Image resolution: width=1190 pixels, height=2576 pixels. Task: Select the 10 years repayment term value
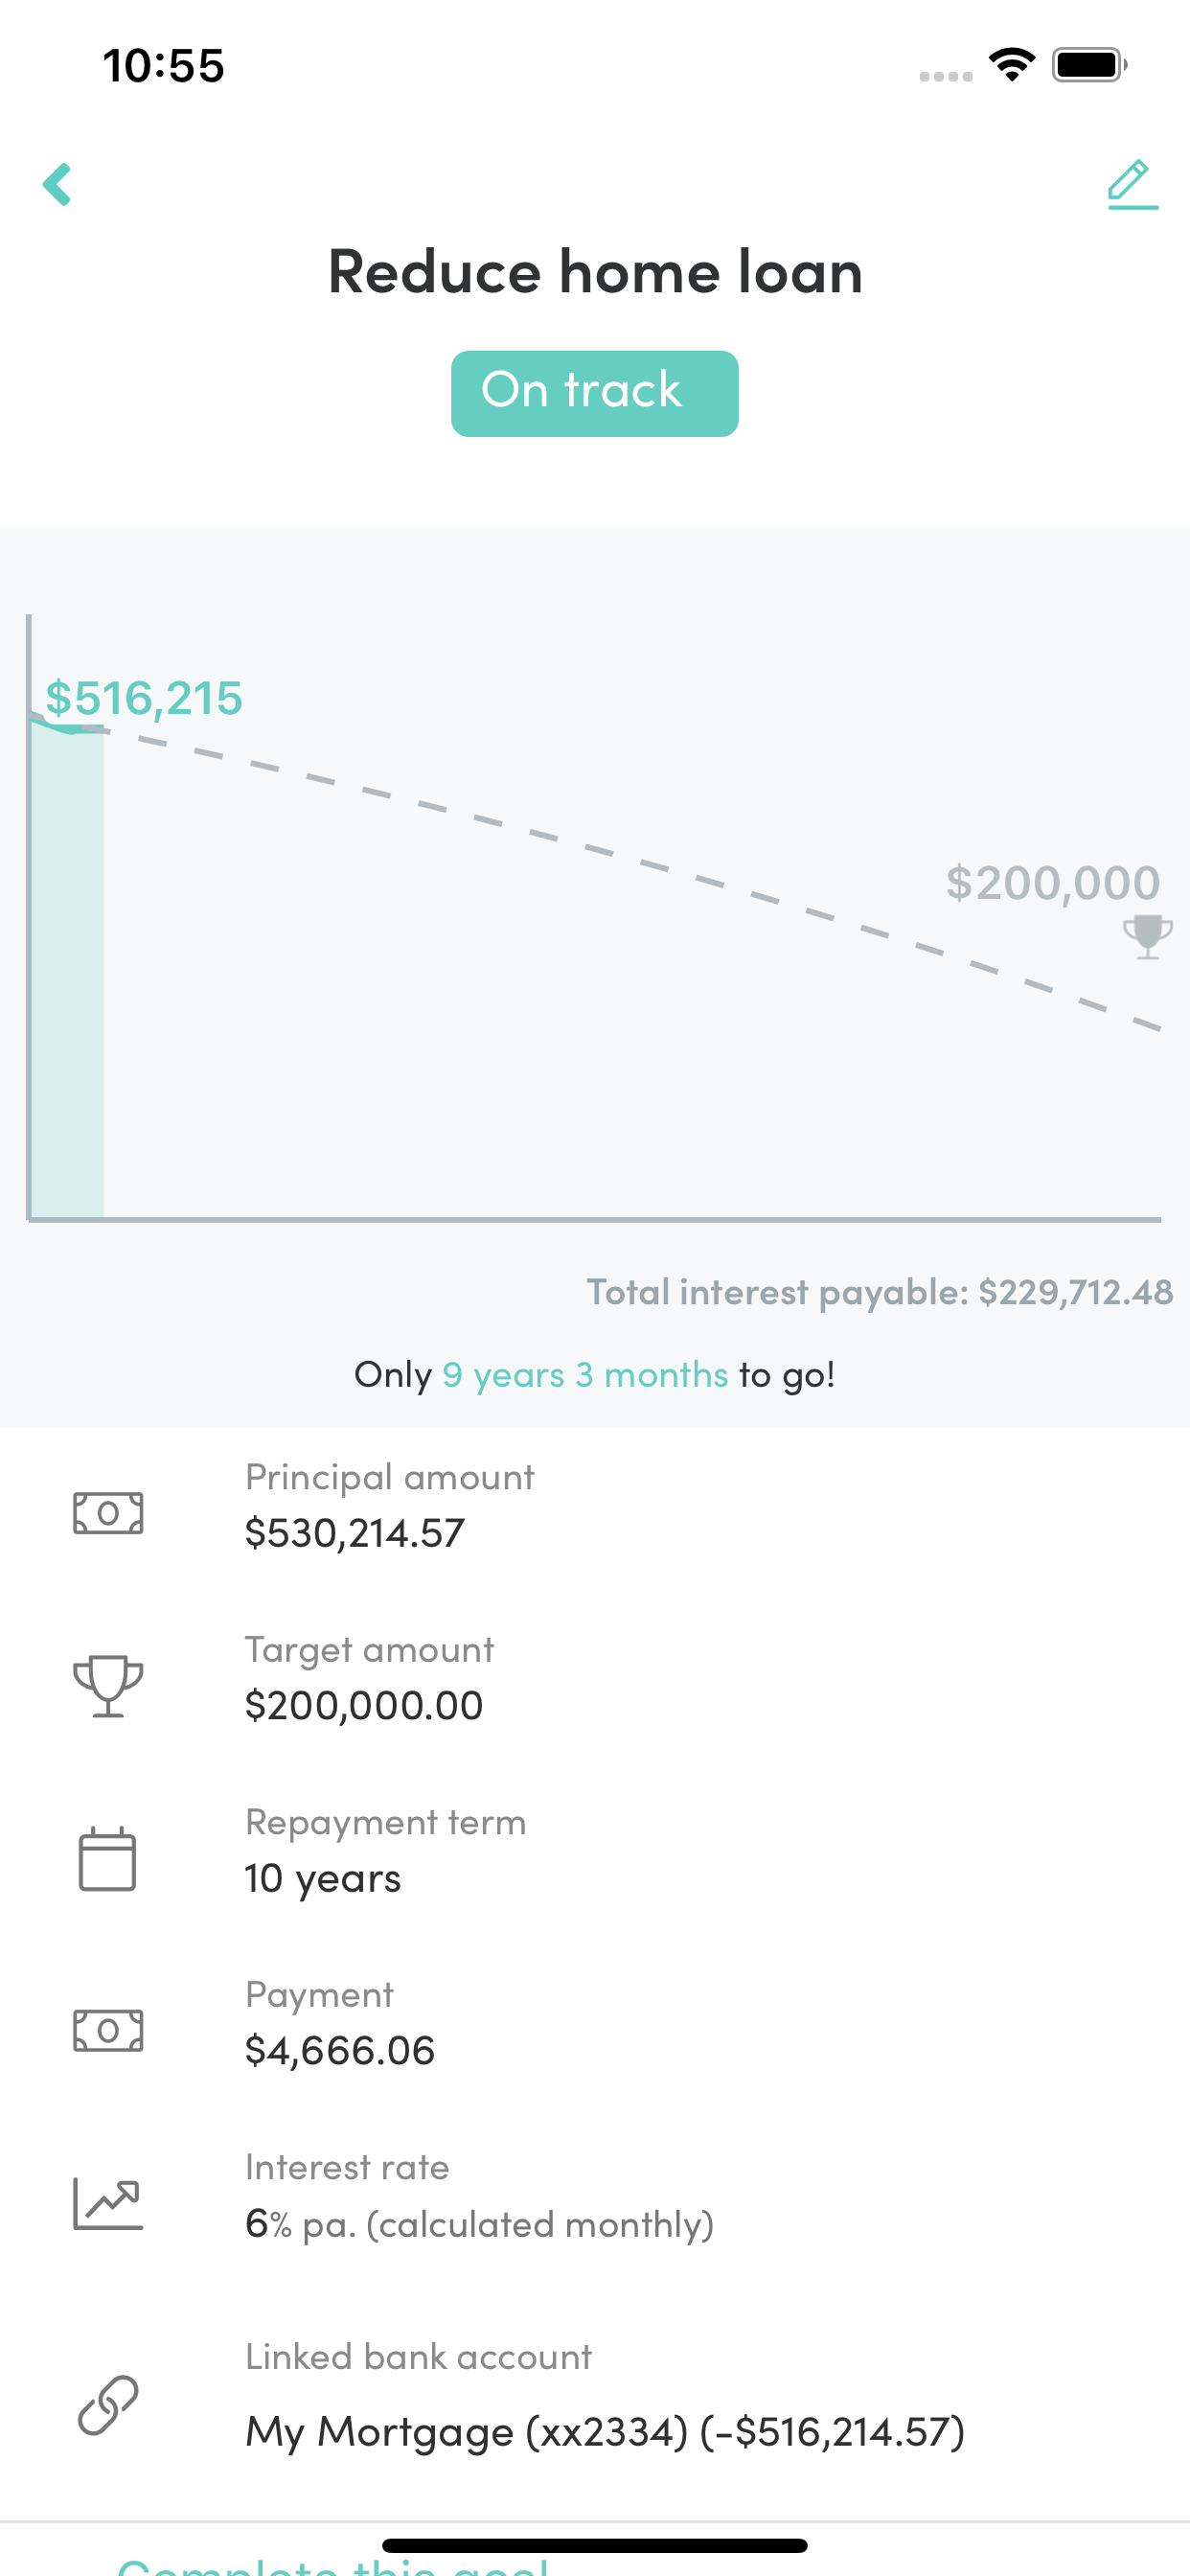[323, 1878]
